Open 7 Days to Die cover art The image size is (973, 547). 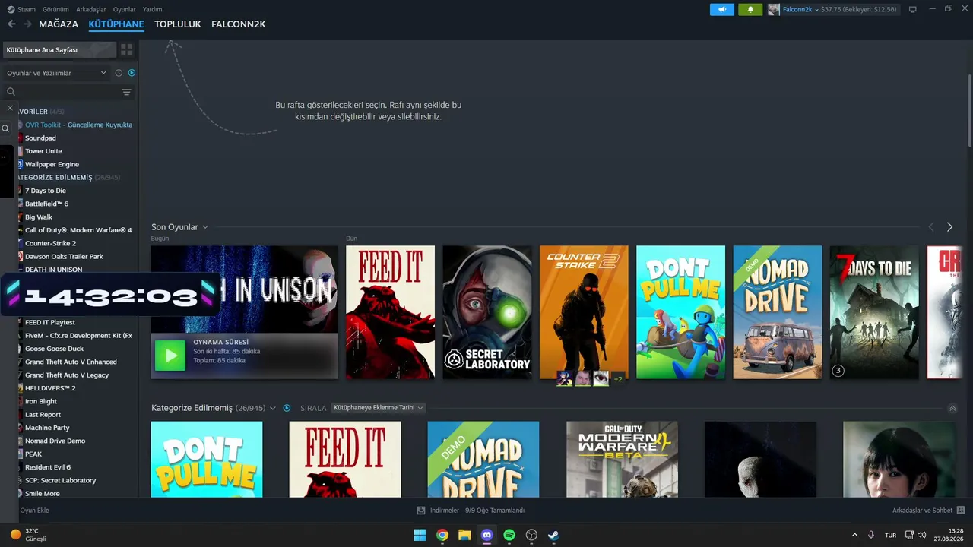pyautogui.click(x=874, y=312)
